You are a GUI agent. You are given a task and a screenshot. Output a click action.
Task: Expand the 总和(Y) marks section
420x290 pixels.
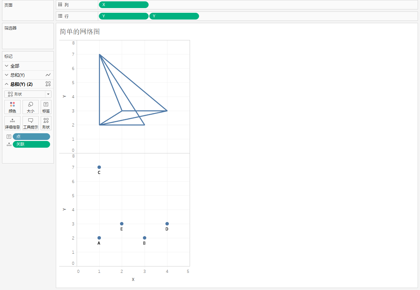coord(6,75)
